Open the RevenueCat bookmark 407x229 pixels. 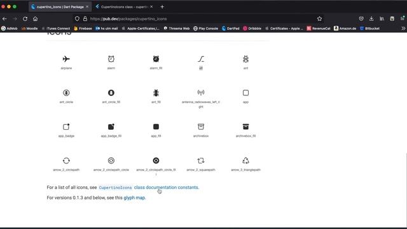click(319, 28)
